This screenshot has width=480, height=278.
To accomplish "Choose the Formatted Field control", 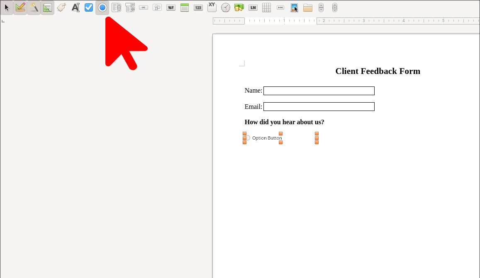I will pos(171,7).
